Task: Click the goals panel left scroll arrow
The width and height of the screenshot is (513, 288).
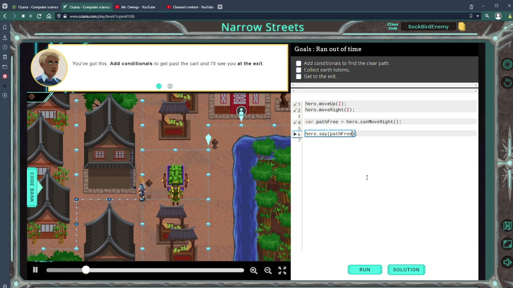Action: click(293, 85)
